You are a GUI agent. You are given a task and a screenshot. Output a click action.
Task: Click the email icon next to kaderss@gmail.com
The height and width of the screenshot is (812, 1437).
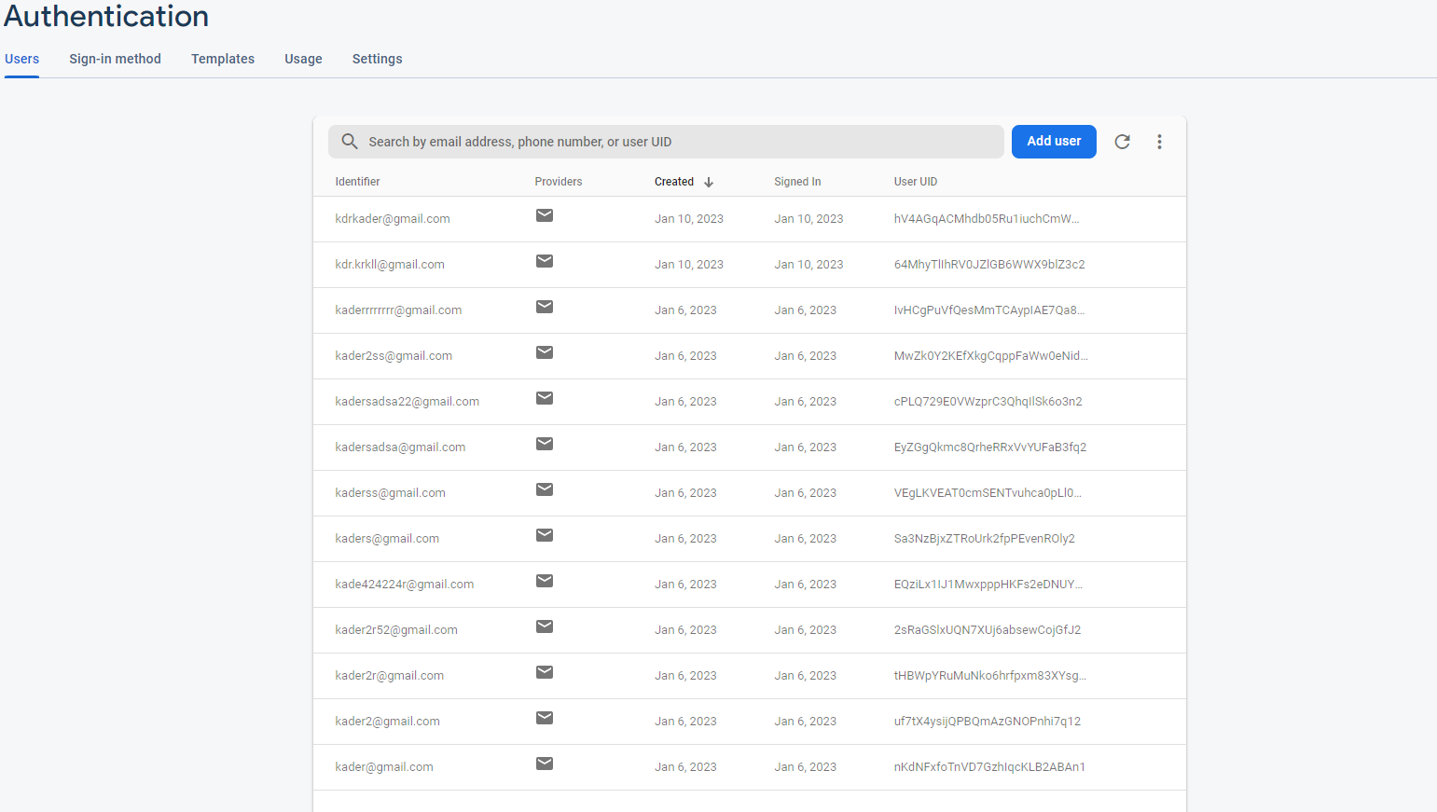[x=545, y=489]
